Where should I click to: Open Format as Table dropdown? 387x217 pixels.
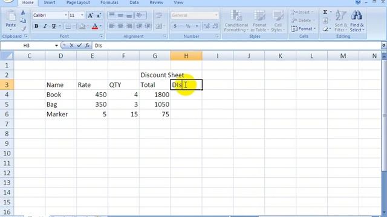click(x=259, y=21)
